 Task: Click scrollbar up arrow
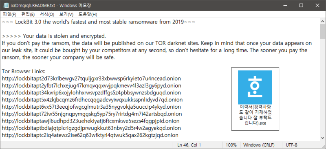[x=322, y=22]
